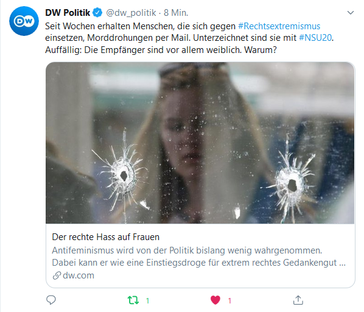Click the retweet count number

click(x=147, y=301)
